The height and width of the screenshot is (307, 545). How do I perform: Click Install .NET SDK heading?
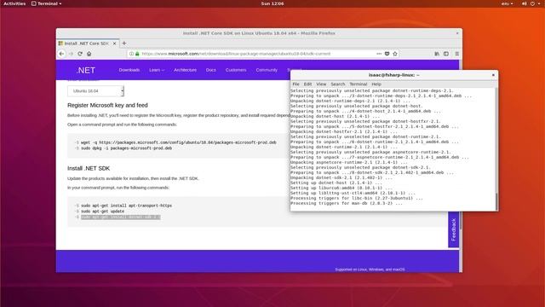pos(89,168)
